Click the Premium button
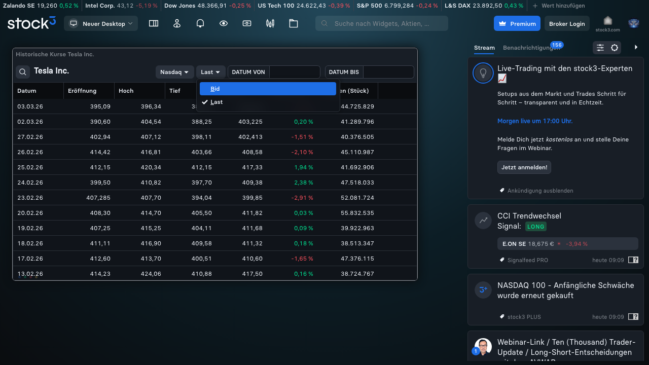This screenshot has height=365, width=649. coord(517,23)
